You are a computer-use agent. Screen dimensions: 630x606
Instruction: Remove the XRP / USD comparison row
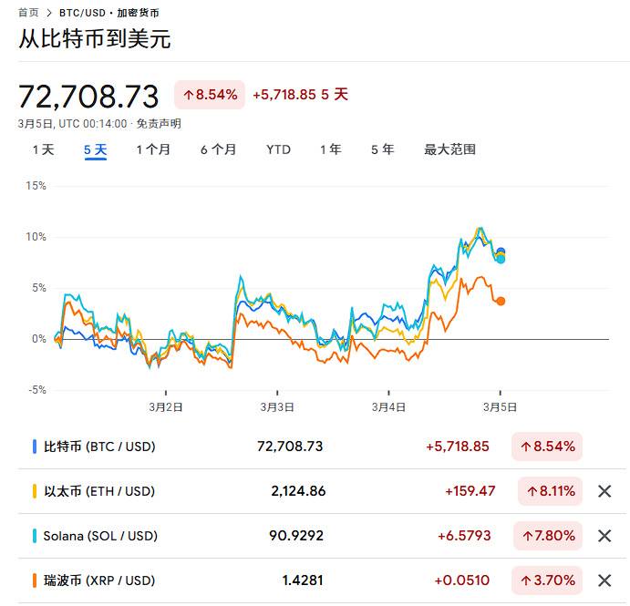pos(604,580)
